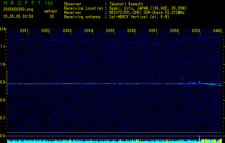Click the 'Observer' field label
The image size is (225, 143).
coord(73,4)
